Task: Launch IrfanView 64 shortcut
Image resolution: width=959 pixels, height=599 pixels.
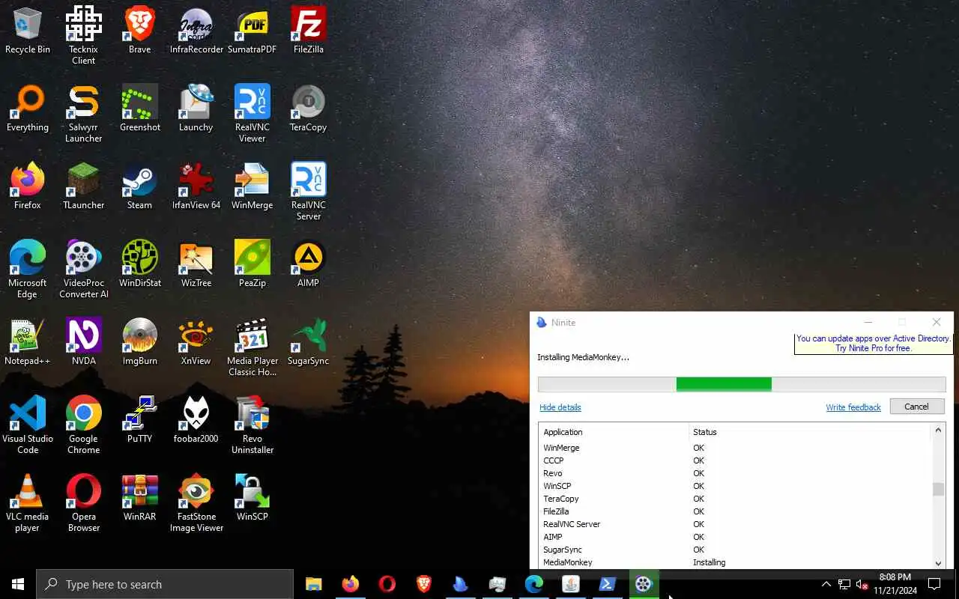Action: [x=196, y=187]
